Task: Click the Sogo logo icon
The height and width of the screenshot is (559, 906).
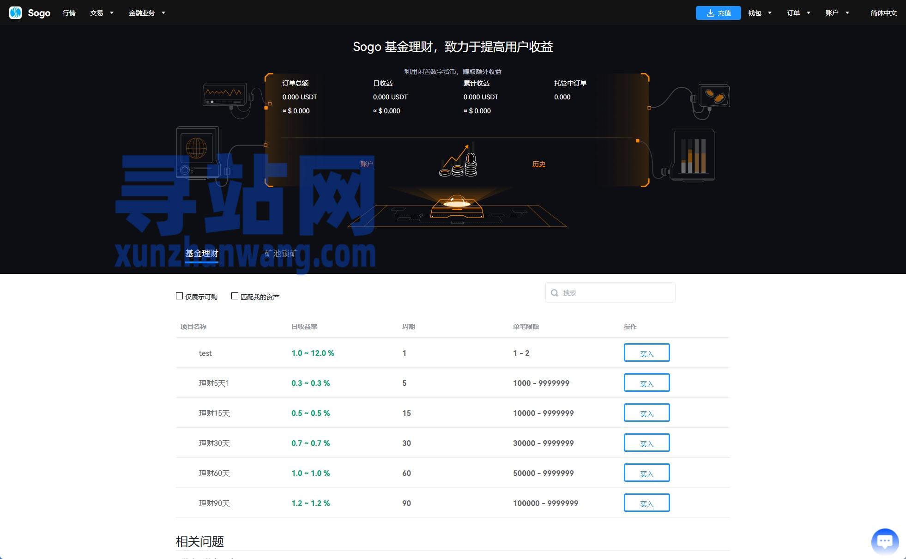Action: (15, 13)
